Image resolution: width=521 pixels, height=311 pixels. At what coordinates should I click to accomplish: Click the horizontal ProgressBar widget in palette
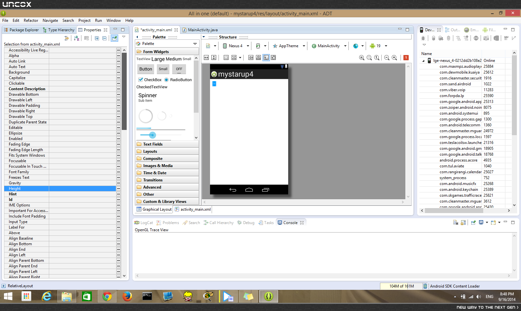pyautogui.click(x=161, y=129)
